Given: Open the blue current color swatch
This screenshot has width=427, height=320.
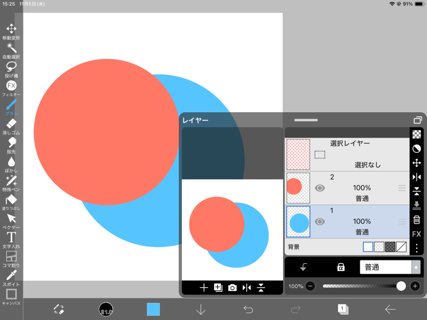Looking at the screenshot, I should (x=153, y=309).
